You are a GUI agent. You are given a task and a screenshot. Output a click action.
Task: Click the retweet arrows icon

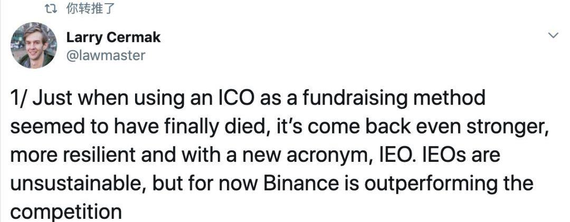51,9
